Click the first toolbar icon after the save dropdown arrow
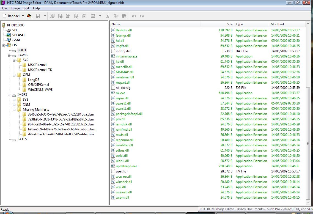This screenshot has width=313, height=214. 52,16
